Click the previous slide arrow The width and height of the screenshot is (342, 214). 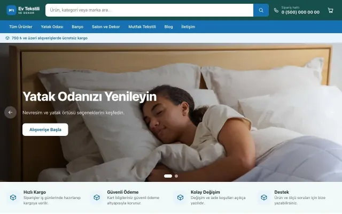(x=10, y=112)
